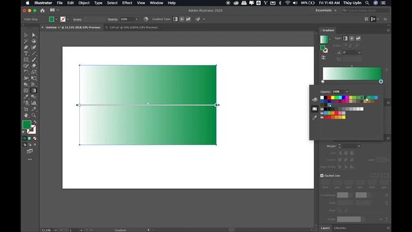
Task: Open the Object menu
Action: click(x=84, y=3)
